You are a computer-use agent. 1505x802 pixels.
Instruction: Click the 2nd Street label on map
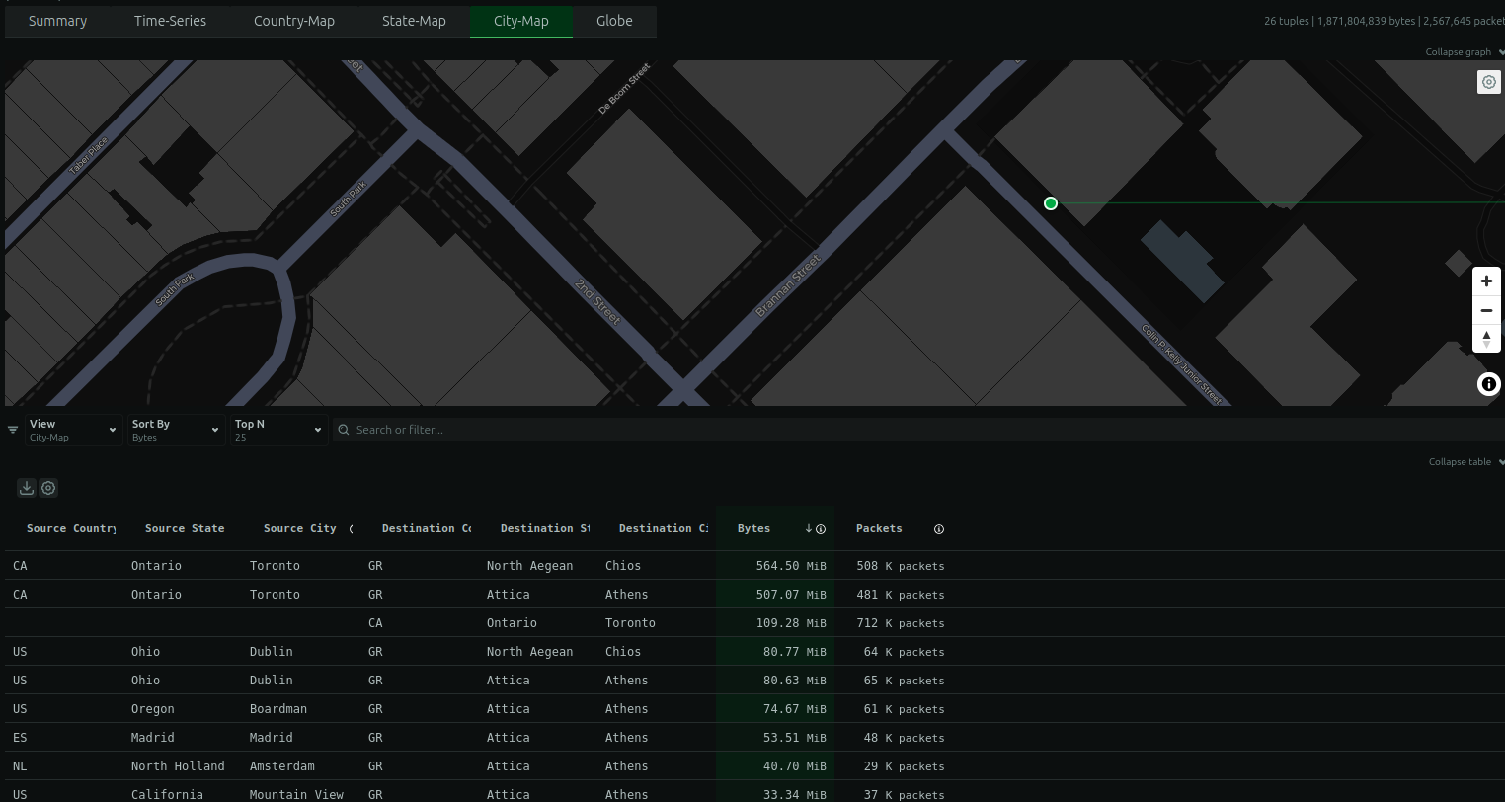pyautogui.click(x=598, y=302)
